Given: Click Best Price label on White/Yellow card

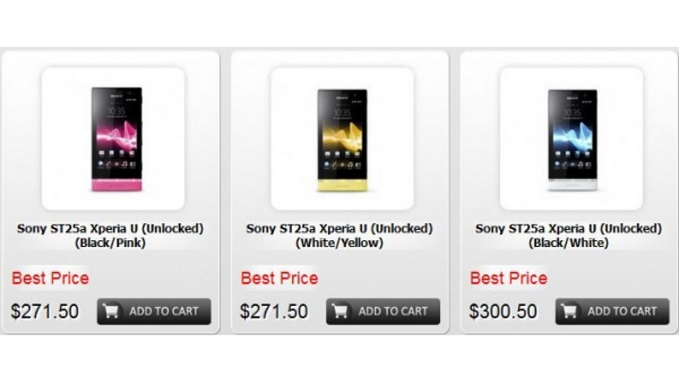Looking at the screenshot, I should [280, 278].
